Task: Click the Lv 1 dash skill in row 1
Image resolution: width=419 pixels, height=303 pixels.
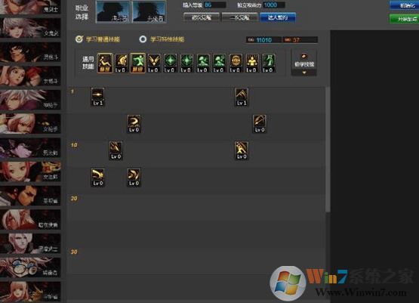Action: pos(97,97)
